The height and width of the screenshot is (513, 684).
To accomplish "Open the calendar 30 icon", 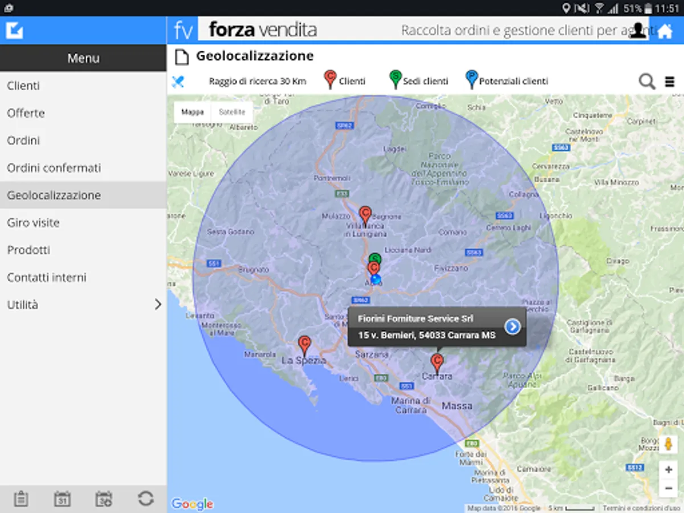I will pyautogui.click(x=104, y=499).
